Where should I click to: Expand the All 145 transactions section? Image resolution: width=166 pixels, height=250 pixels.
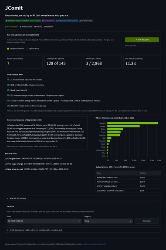83,230
